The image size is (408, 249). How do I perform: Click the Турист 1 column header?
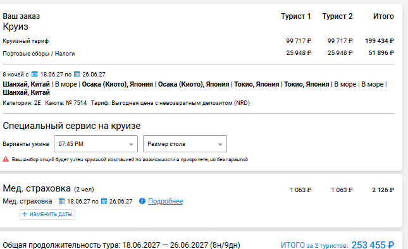pyautogui.click(x=296, y=16)
